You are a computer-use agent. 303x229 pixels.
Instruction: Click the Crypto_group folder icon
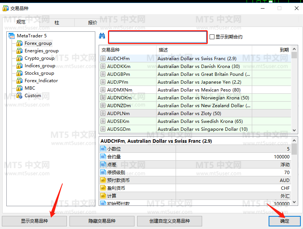pos(19,58)
